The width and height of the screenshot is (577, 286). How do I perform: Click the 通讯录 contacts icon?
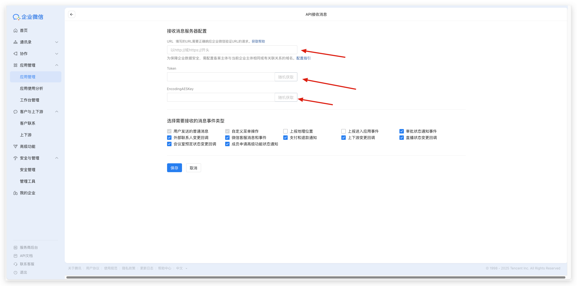[15, 42]
